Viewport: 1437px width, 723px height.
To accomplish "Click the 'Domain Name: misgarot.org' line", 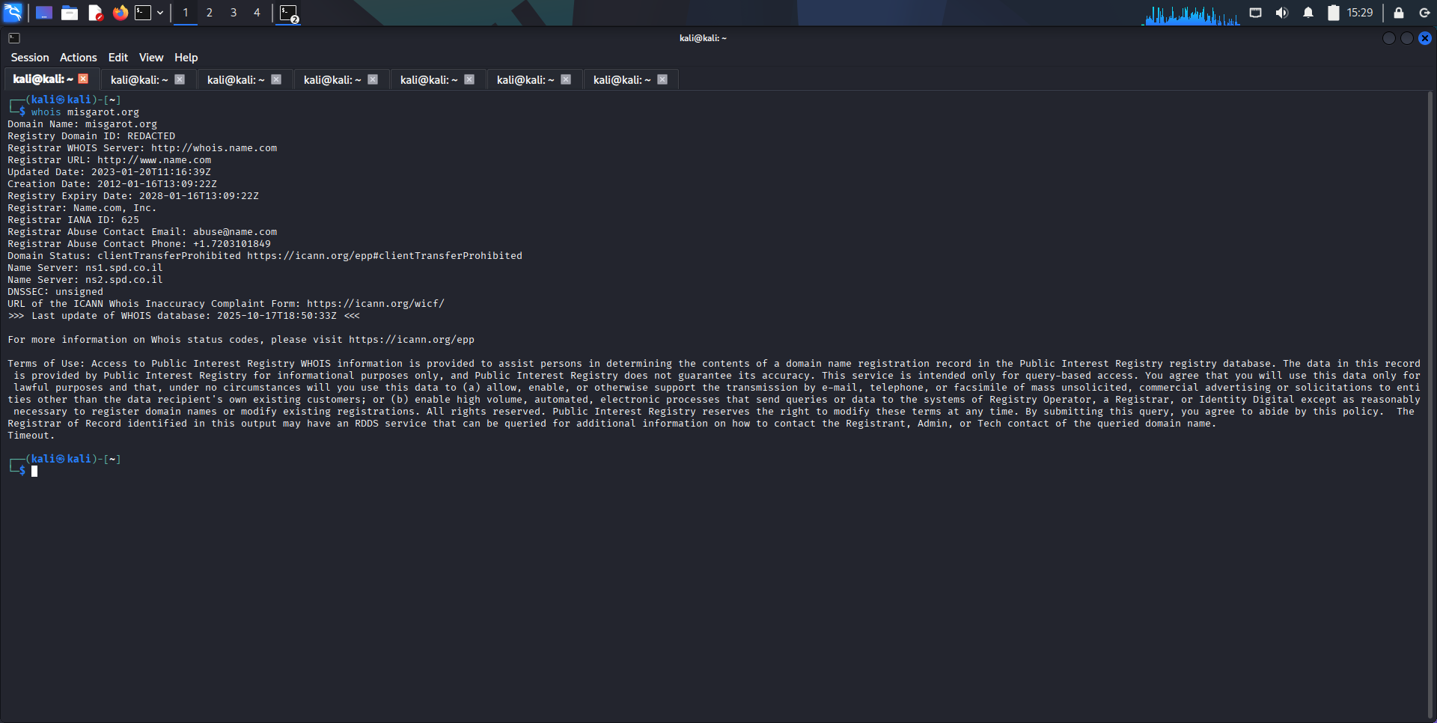I will pyautogui.click(x=82, y=124).
